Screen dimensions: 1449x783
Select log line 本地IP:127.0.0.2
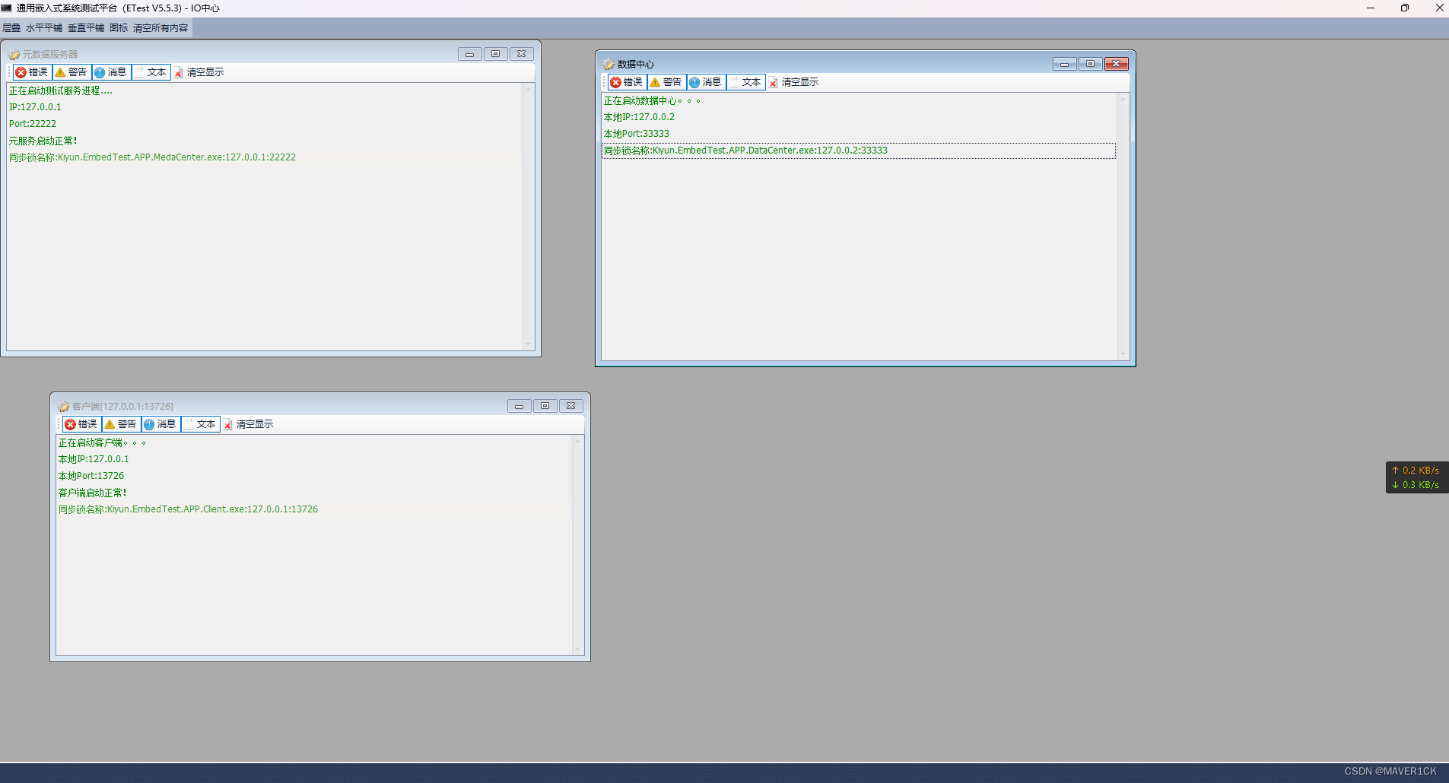click(860, 118)
